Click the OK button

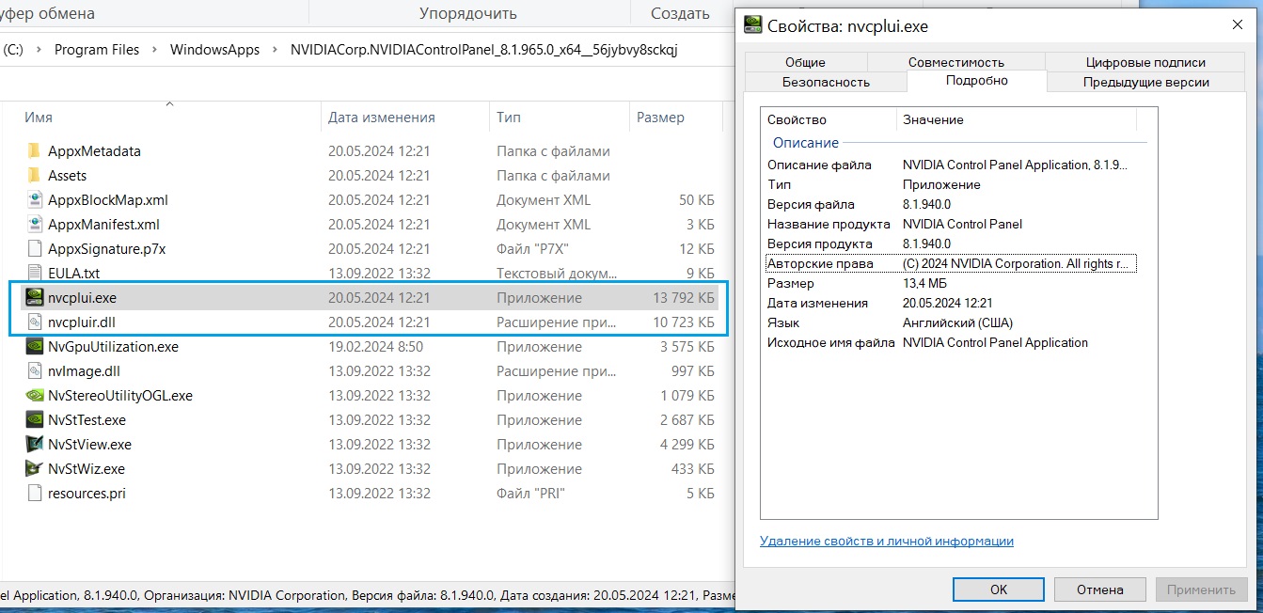999,589
